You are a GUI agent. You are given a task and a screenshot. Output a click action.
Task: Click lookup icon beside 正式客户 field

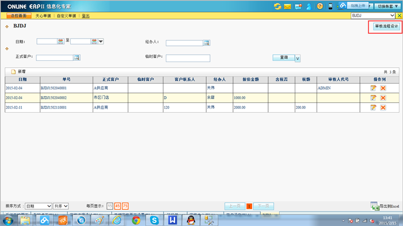[x=77, y=58]
